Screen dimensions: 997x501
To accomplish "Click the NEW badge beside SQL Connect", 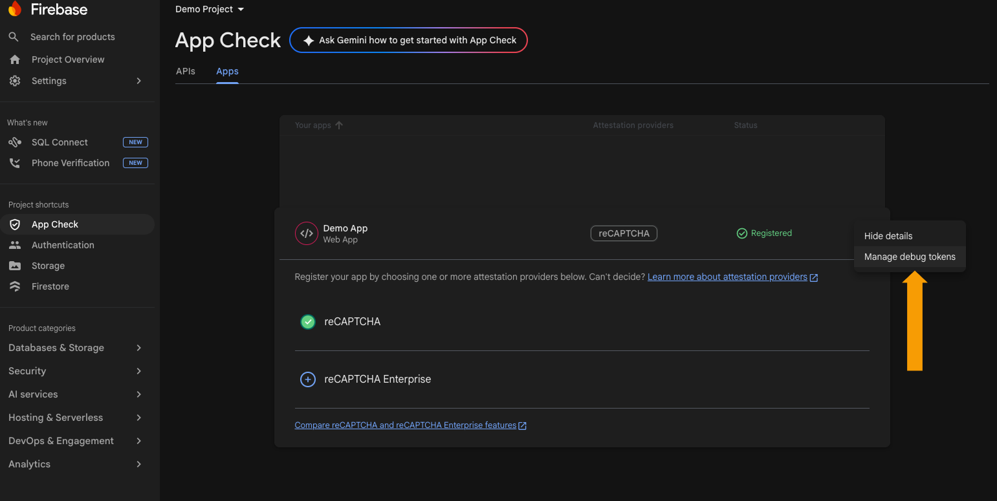I will click(135, 142).
